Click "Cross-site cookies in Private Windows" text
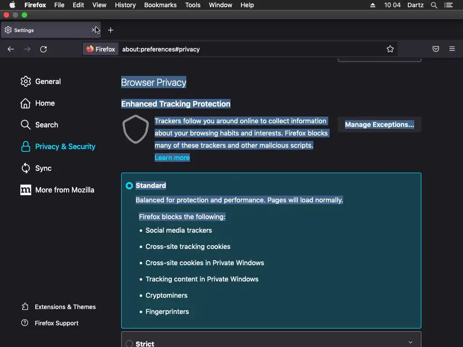The width and height of the screenshot is (463, 347). tap(205, 263)
